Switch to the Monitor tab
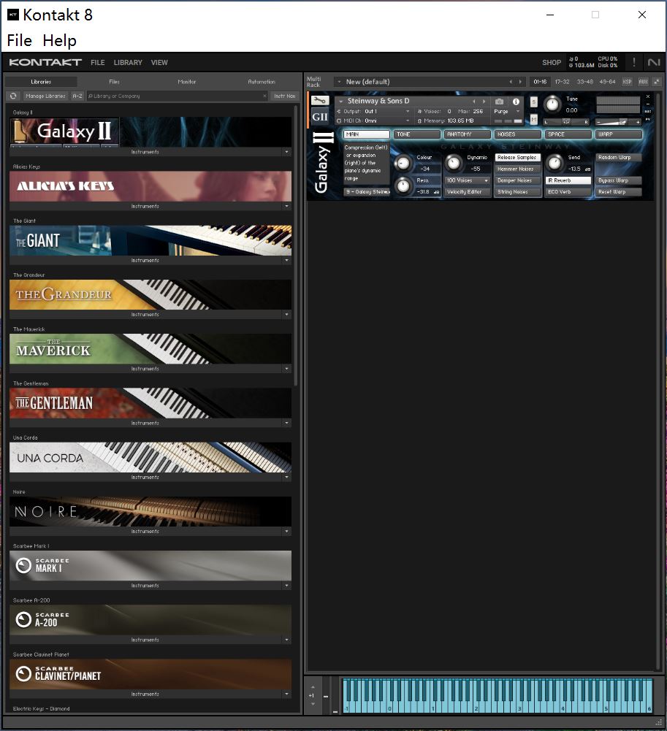 [x=186, y=82]
